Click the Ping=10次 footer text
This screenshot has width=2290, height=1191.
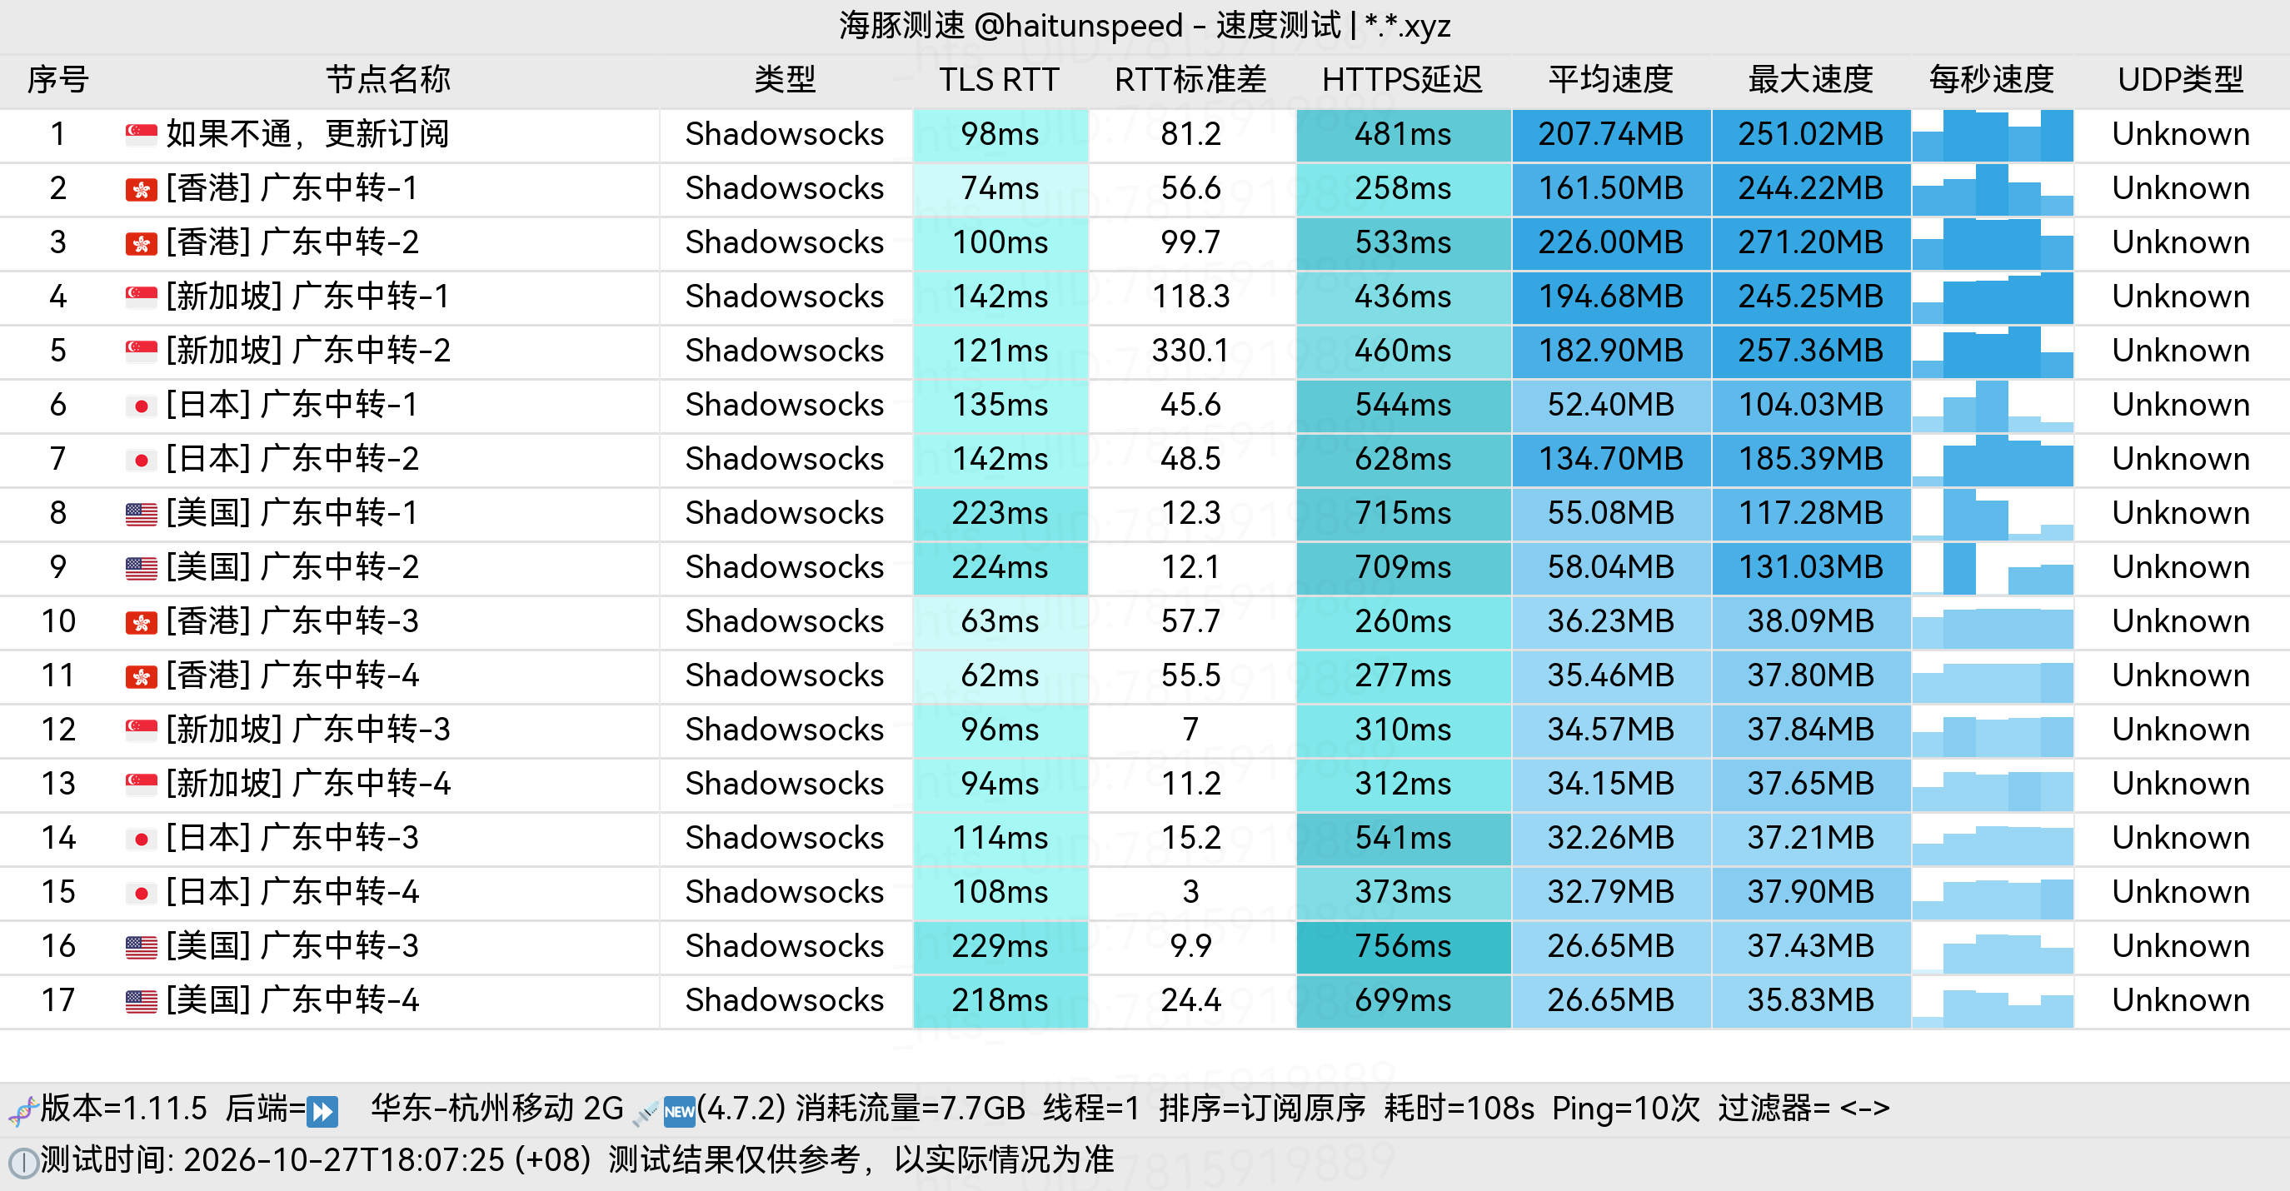[1626, 1109]
